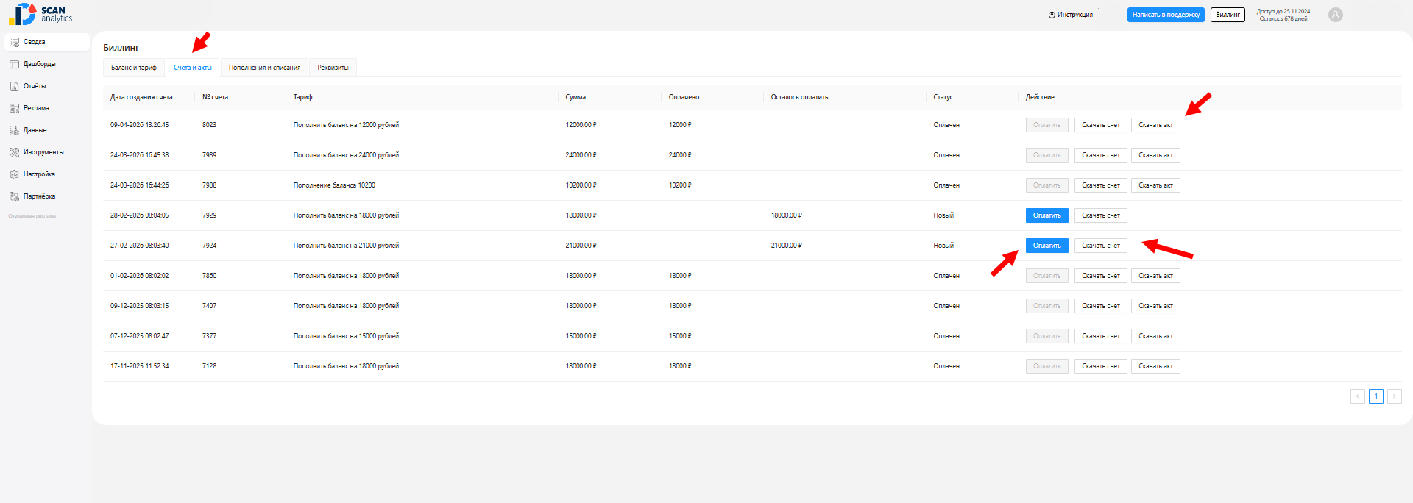Viewport: 1413px width, 503px height.
Task: Download invoice 7988 via Скачать счет
Action: tap(1101, 185)
